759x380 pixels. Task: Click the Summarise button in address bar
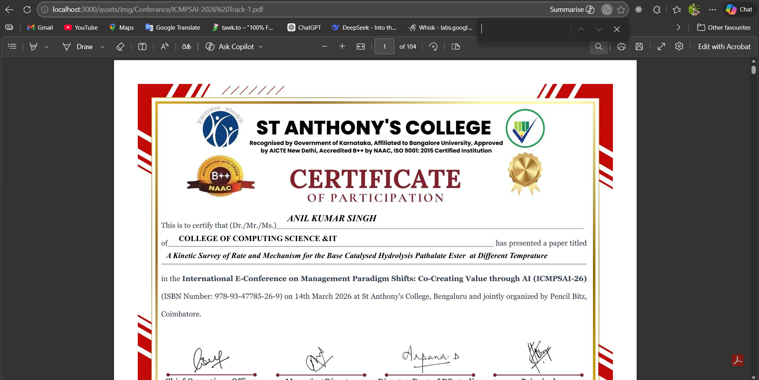pyautogui.click(x=572, y=9)
